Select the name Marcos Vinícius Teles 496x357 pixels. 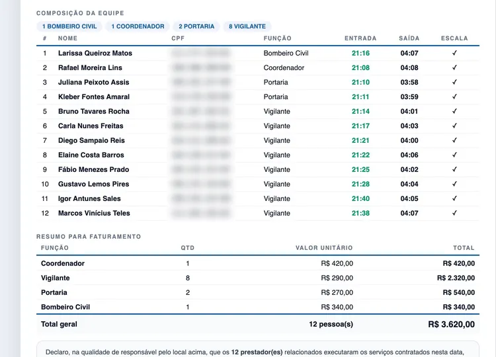point(94,213)
